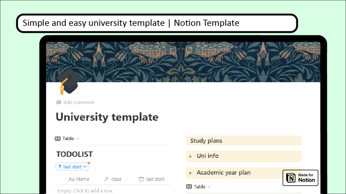Image resolution: width=346 pixels, height=194 pixels.
Task: Expand the Academic year plan toggle
Action: coord(190,173)
